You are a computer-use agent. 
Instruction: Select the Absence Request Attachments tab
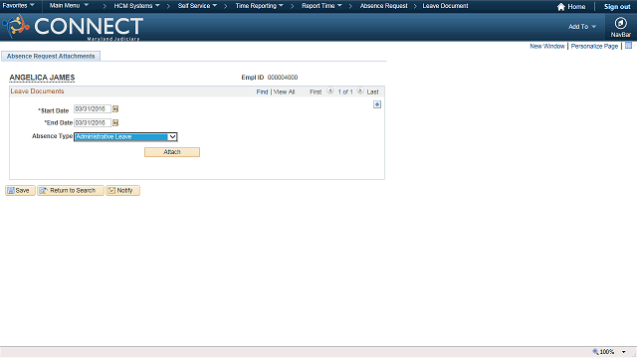click(x=51, y=56)
